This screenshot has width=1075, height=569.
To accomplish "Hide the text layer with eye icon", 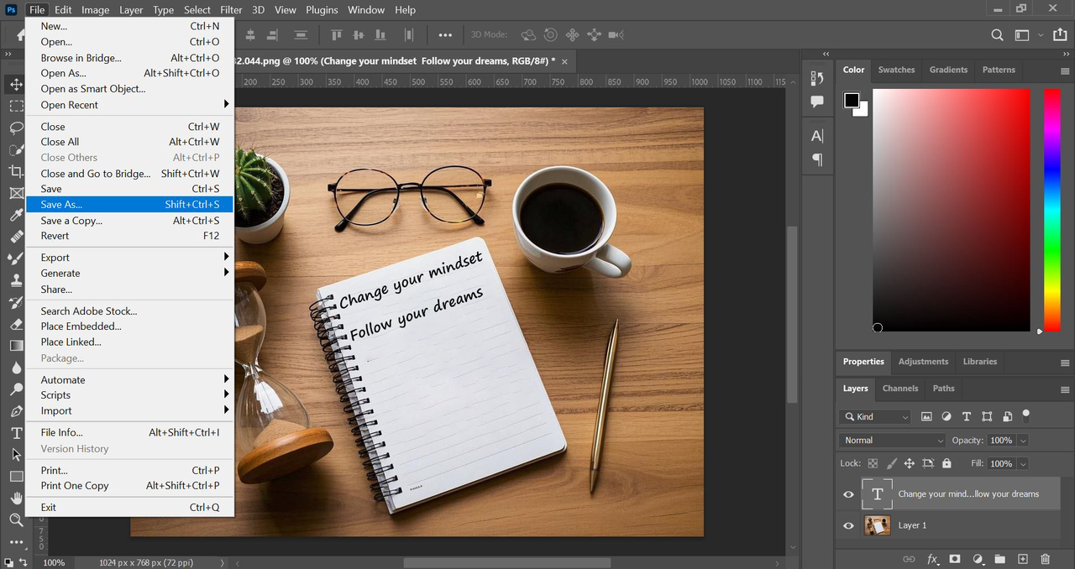I will pos(848,494).
